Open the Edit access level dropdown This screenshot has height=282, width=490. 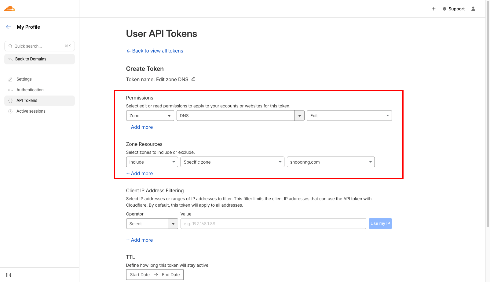[x=349, y=116]
